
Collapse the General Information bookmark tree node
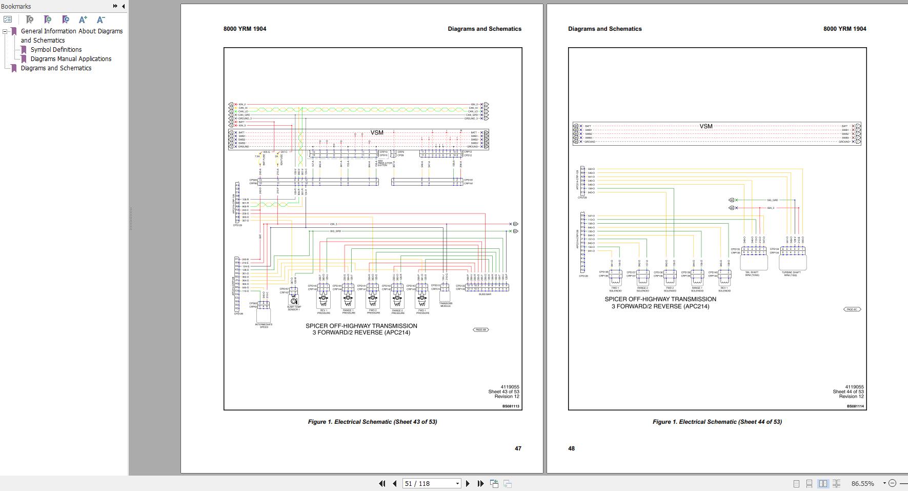(5, 31)
